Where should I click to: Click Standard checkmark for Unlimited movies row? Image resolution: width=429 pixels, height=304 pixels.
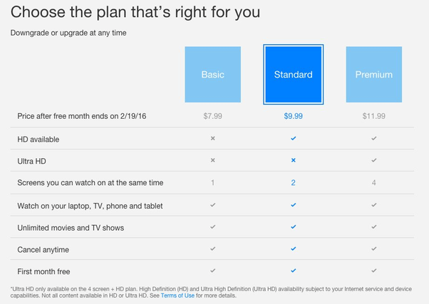click(293, 227)
